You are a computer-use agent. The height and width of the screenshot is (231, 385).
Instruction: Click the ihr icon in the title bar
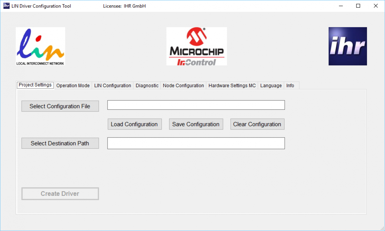click(x=6, y=5)
